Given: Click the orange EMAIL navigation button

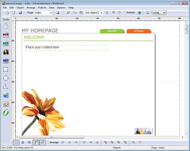Looking at the screenshot, I should (x=139, y=31).
